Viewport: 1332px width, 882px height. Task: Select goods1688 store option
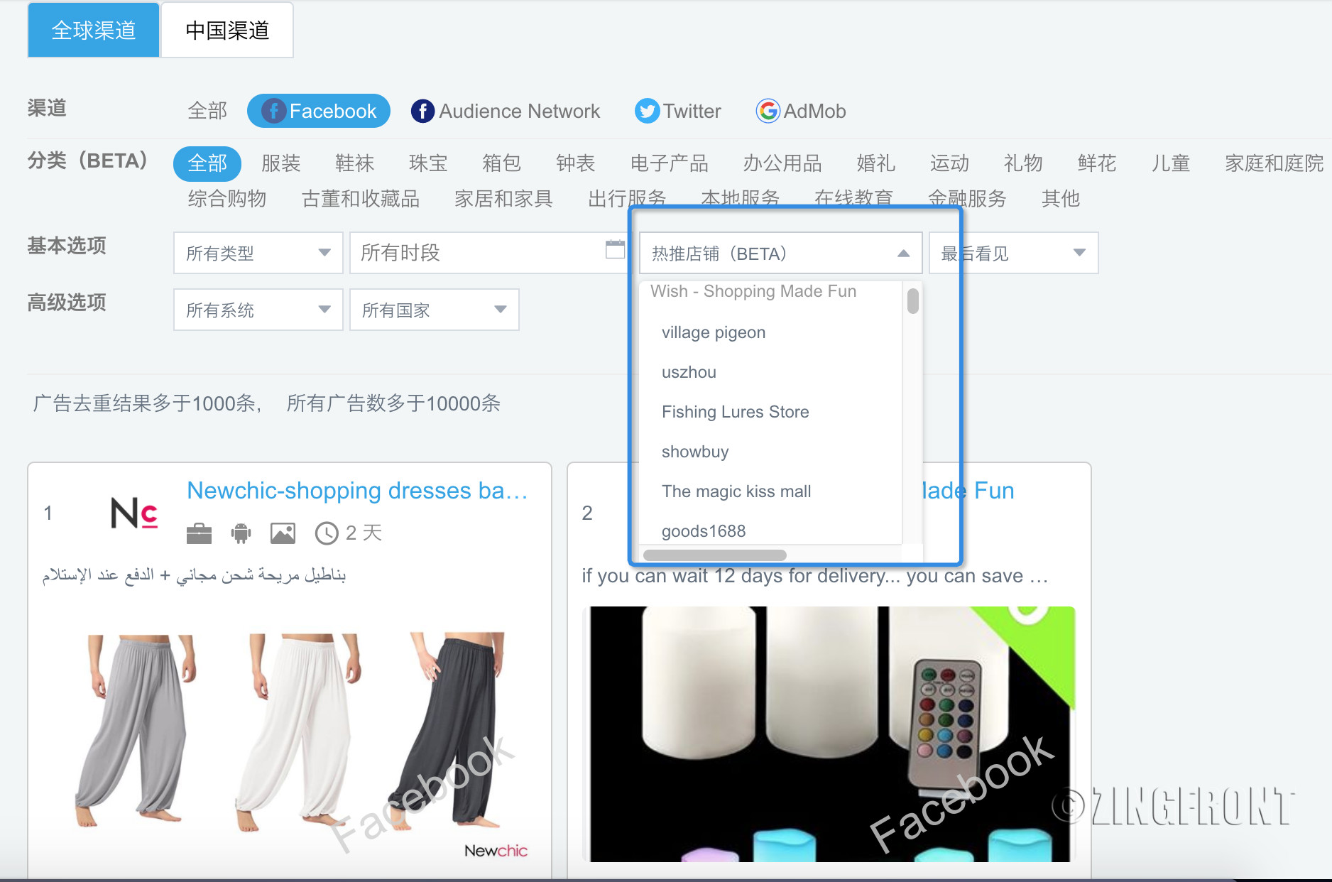pos(770,530)
